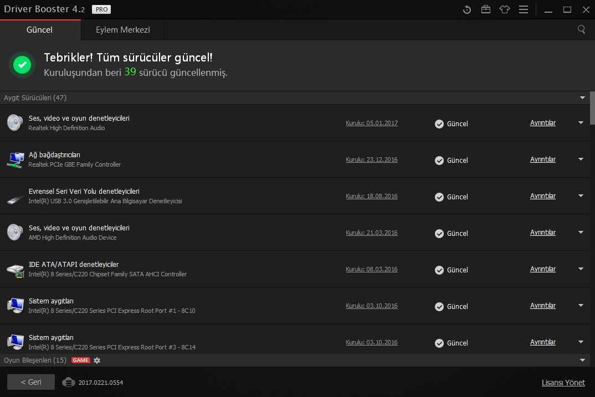The height and width of the screenshot is (397, 595).
Task: Open Ayrıntılar for Realtek High Definition Audio
Action: [x=542, y=123]
